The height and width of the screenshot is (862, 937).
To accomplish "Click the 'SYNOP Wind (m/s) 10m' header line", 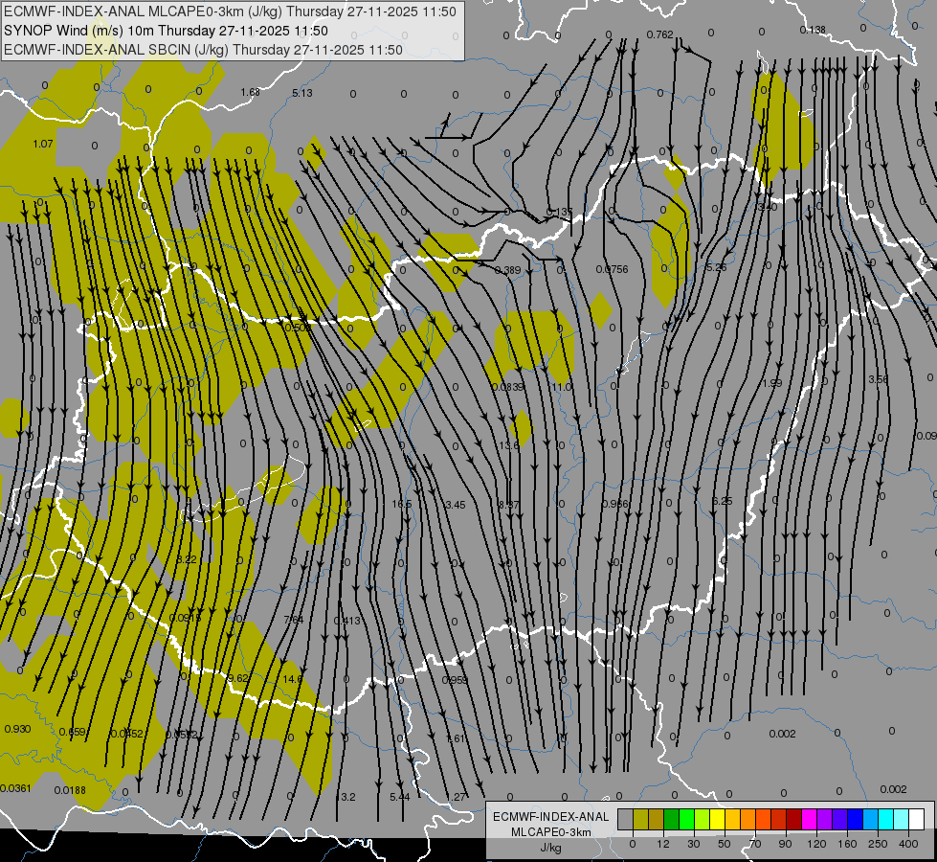I will pos(166,31).
